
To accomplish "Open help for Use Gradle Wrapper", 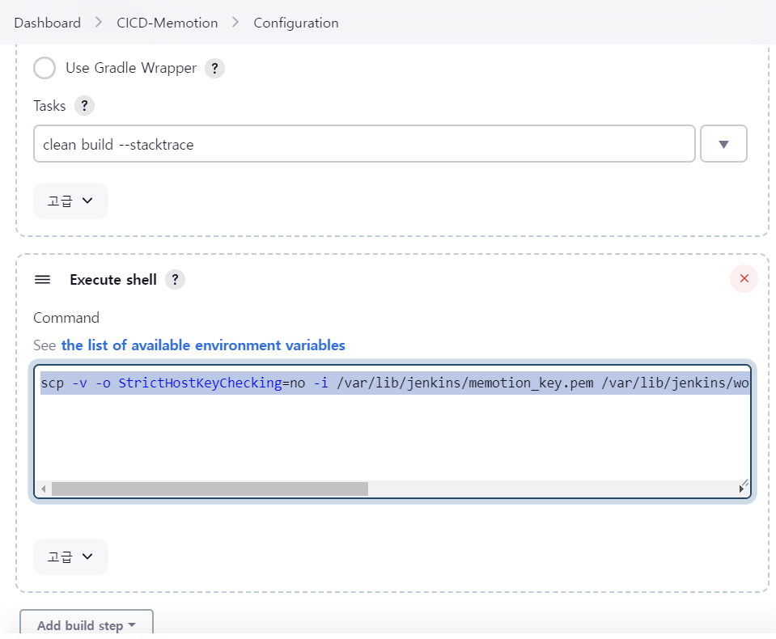I will click(214, 68).
